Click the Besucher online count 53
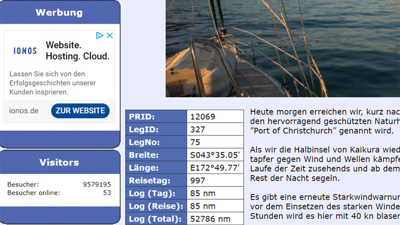Viewport: 400px width, 225px height. pos(107,193)
